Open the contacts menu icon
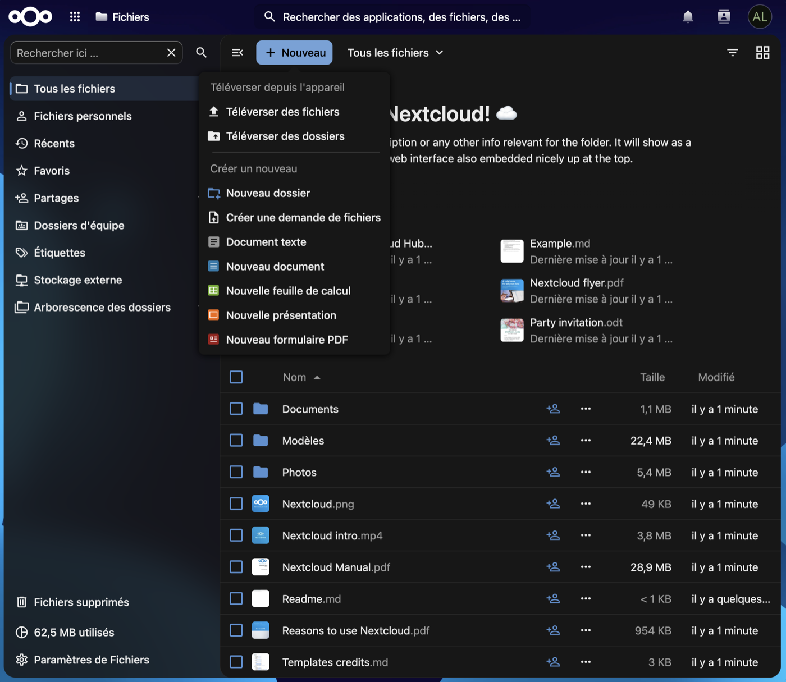 (x=724, y=17)
